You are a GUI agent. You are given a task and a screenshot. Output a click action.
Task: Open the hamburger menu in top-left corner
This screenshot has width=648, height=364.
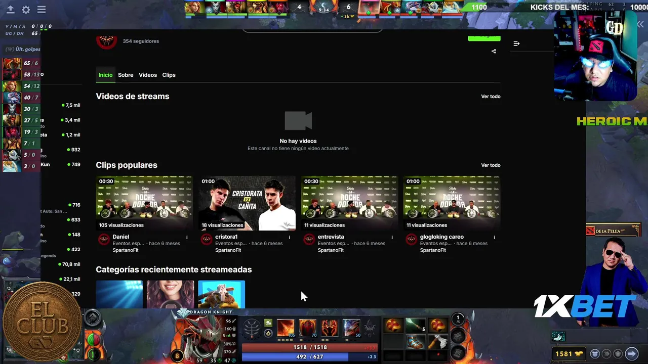click(42, 10)
